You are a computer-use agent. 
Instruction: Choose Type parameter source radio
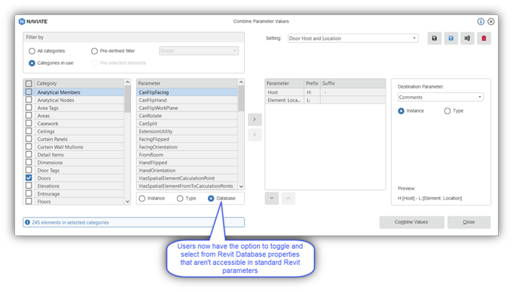(180, 198)
